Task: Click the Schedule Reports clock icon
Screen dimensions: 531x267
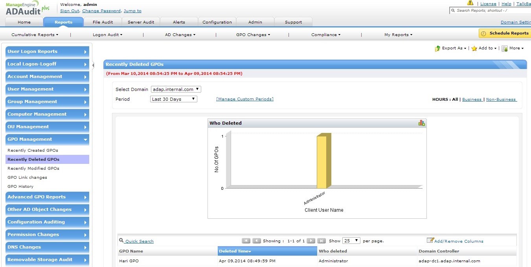Action: click(x=483, y=33)
